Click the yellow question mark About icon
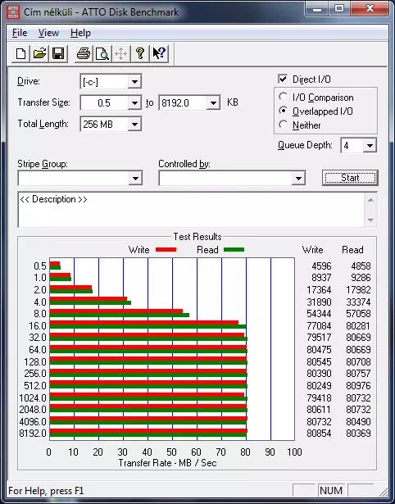The width and height of the screenshot is (395, 504). coord(140,53)
